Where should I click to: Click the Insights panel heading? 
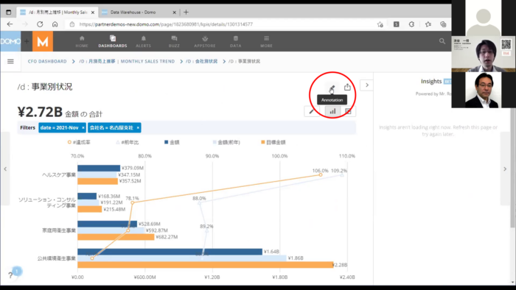(431, 81)
